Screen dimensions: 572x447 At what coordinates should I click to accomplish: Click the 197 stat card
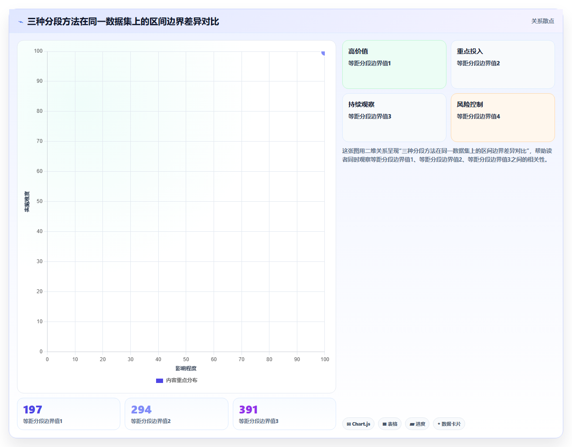point(68,414)
